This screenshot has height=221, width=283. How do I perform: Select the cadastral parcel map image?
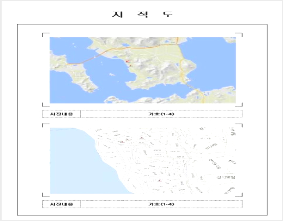click(x=143, y=161)
